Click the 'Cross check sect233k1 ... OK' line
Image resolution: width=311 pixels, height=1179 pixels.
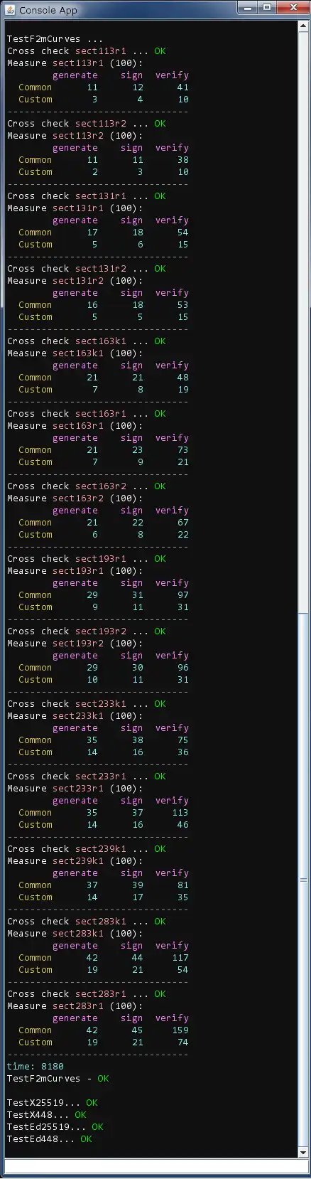[87, 704]
